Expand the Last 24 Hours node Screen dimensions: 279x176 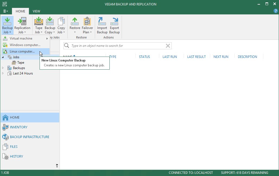(3, 73)
